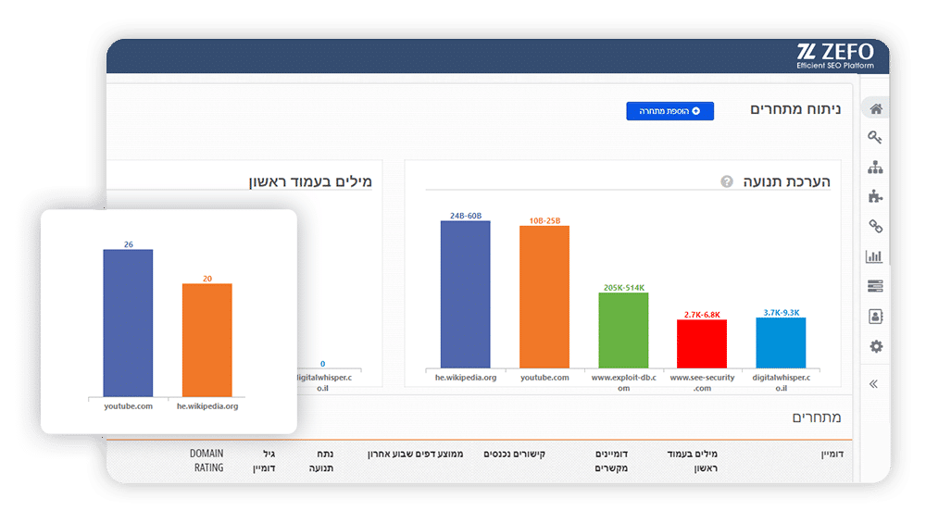The width and height of the screenshot is (926, 523).
Task: Click the youtube.com label in popup chart
Action: (x=128, y=406)
